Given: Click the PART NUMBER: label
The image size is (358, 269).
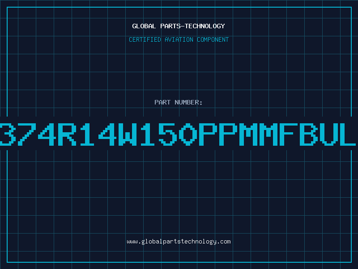Looking at the screenshot, I should (x=179, y=102).
